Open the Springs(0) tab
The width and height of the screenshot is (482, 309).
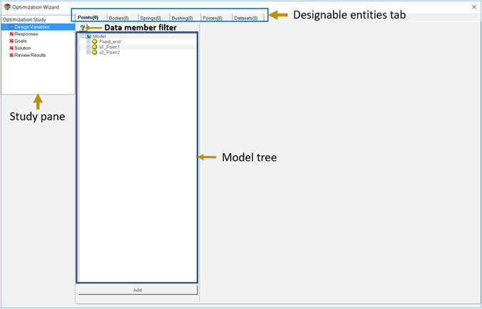point(150,18)
